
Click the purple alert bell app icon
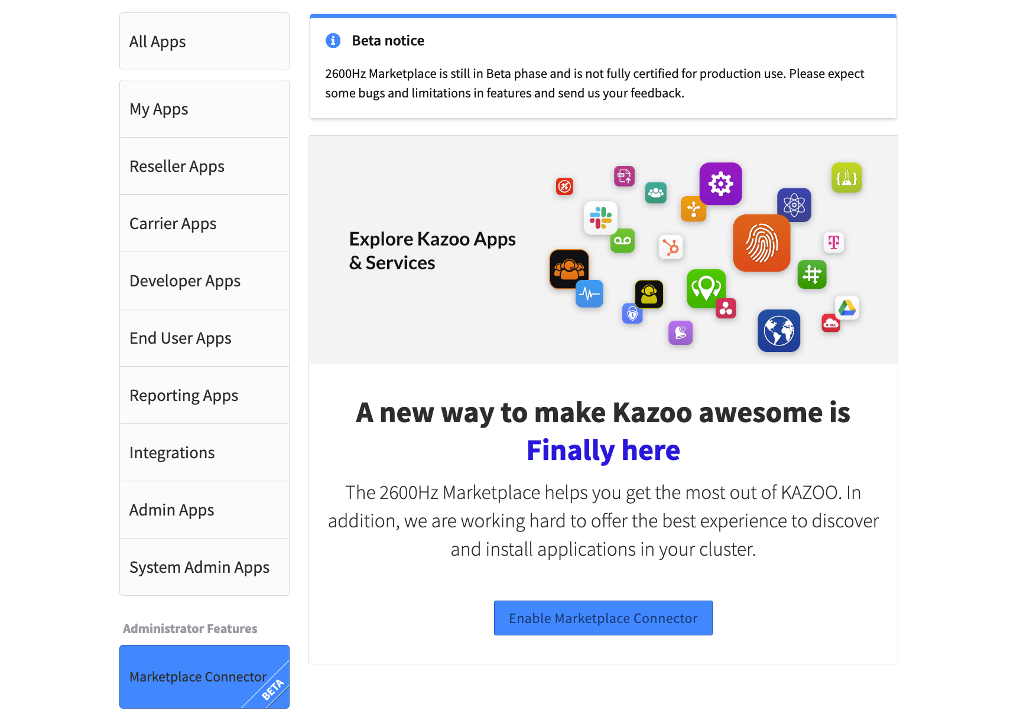point(680,332)
